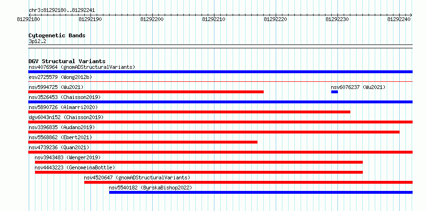Click the chr3:81292180..81292241 region label
The image size is (426, 211).
point(62,11)
